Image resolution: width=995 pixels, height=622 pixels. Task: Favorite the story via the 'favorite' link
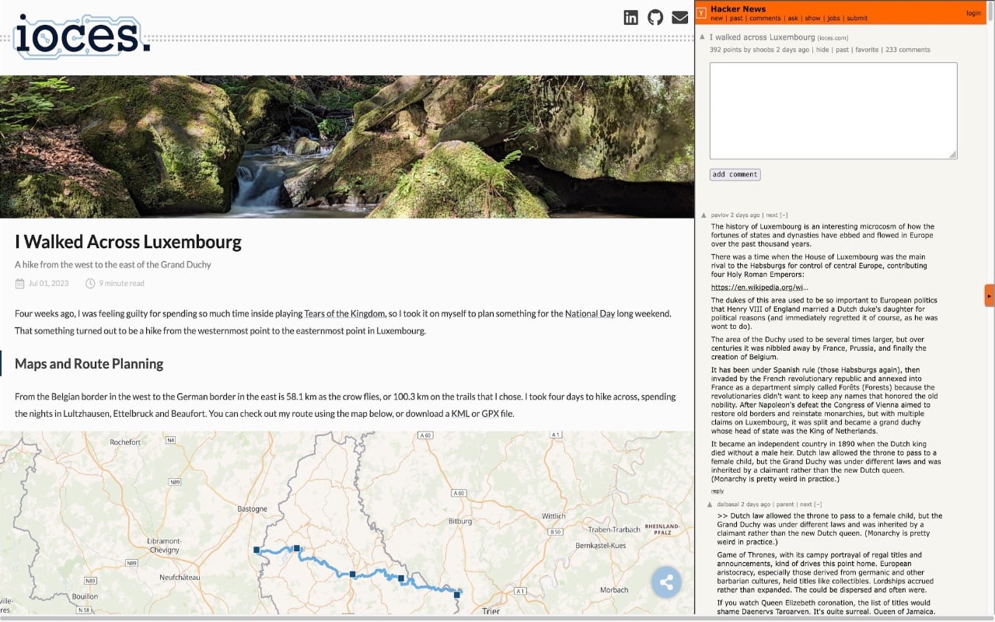click(867, 50)
